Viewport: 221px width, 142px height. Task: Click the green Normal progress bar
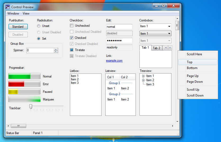coord(24,76)
